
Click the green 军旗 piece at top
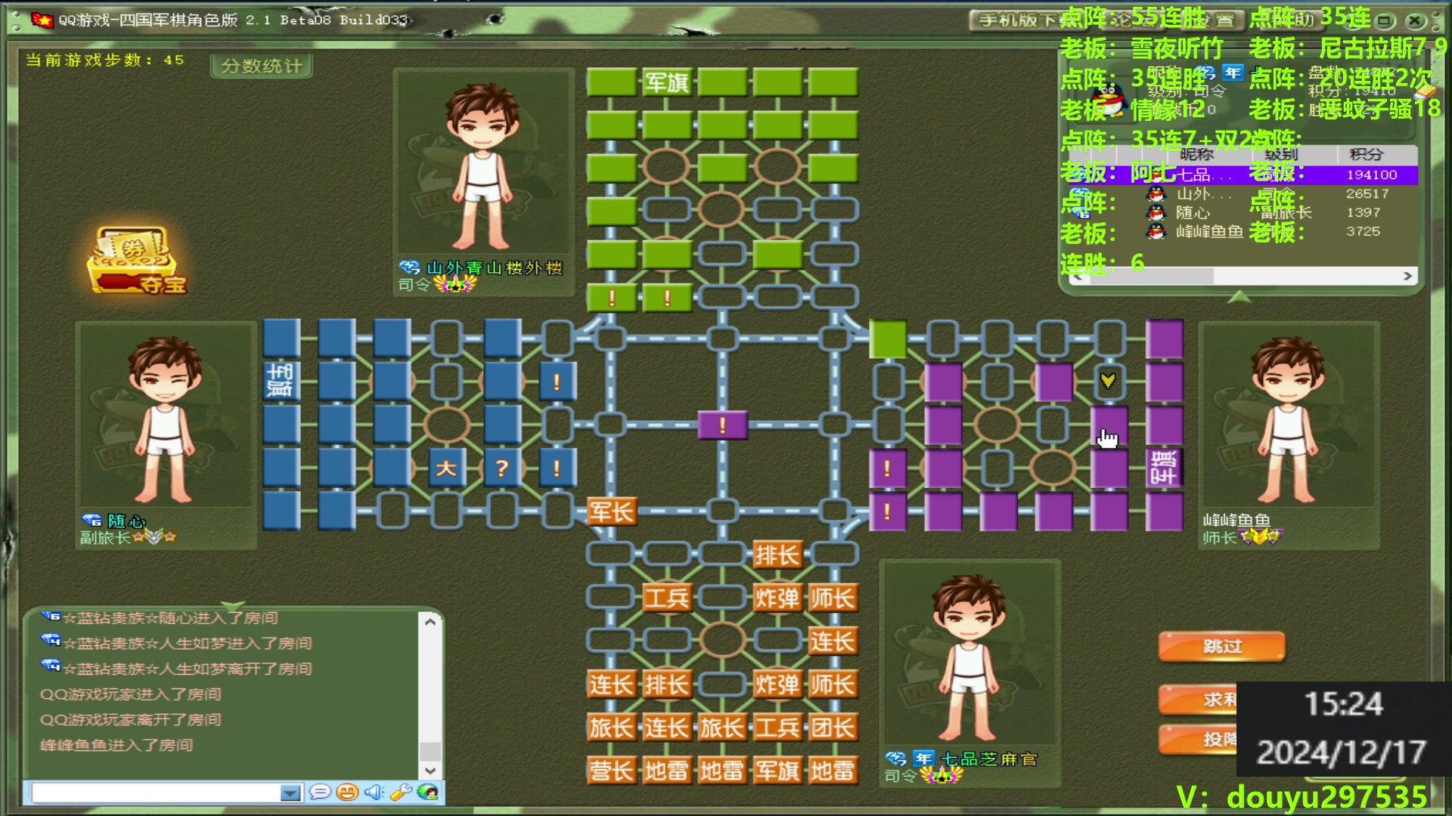coord(666,82)
